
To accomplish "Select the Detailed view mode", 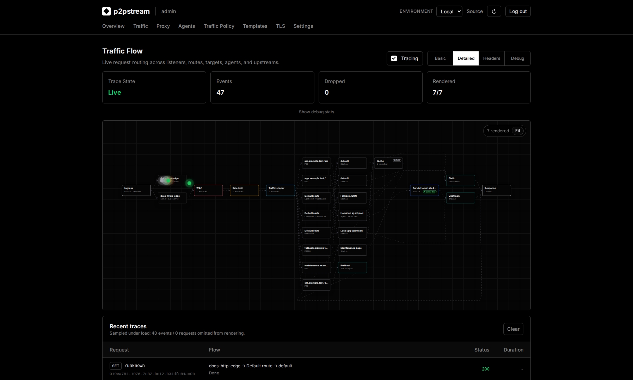I will point(466,58).
